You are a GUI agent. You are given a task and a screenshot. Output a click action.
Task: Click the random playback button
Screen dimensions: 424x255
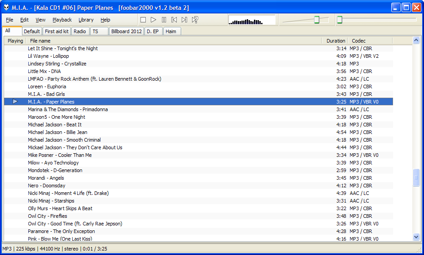[195, 20]
